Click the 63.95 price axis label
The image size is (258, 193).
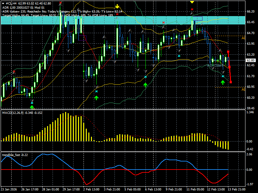[251, 44]
